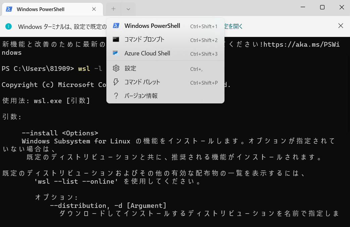Open コマンド パレット menu entry

165,82
